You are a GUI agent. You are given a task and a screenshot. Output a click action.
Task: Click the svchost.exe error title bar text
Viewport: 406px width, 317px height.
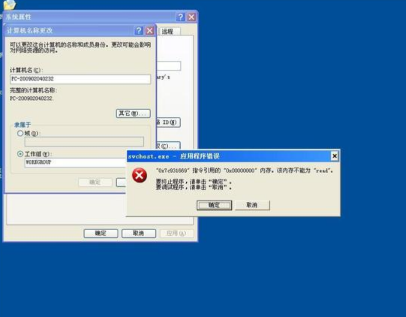(x=174, y=156)
